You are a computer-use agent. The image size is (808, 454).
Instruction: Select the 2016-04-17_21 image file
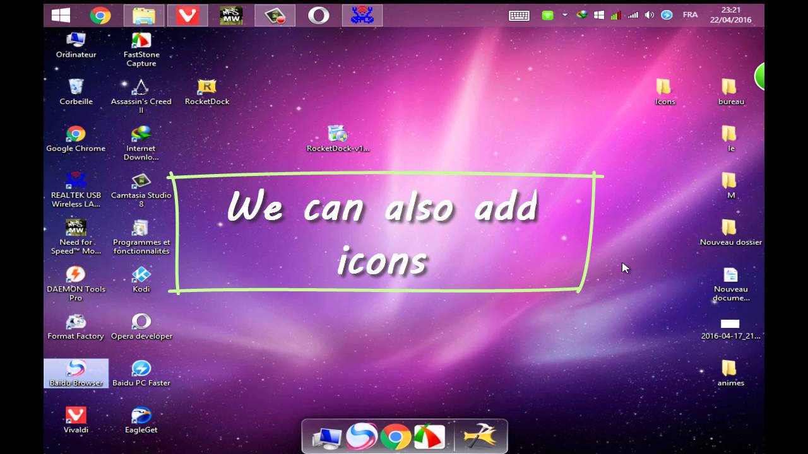[x=730, y=329]
